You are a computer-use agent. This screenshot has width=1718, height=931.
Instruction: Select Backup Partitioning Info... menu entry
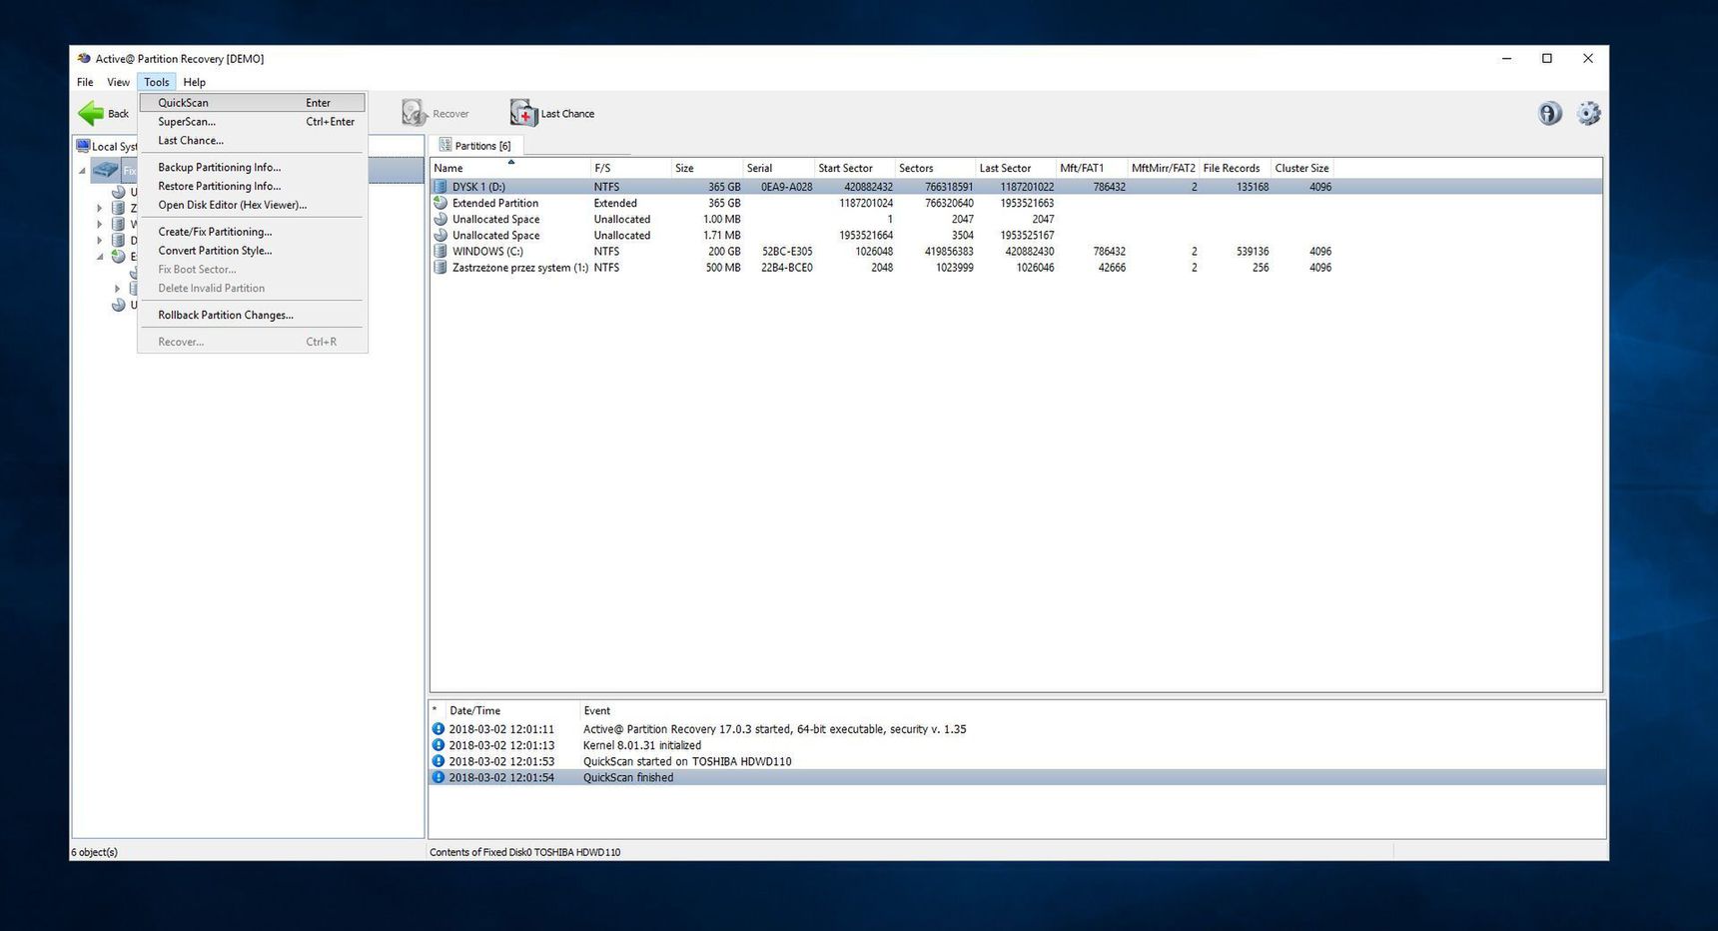(x=253, y=167)
